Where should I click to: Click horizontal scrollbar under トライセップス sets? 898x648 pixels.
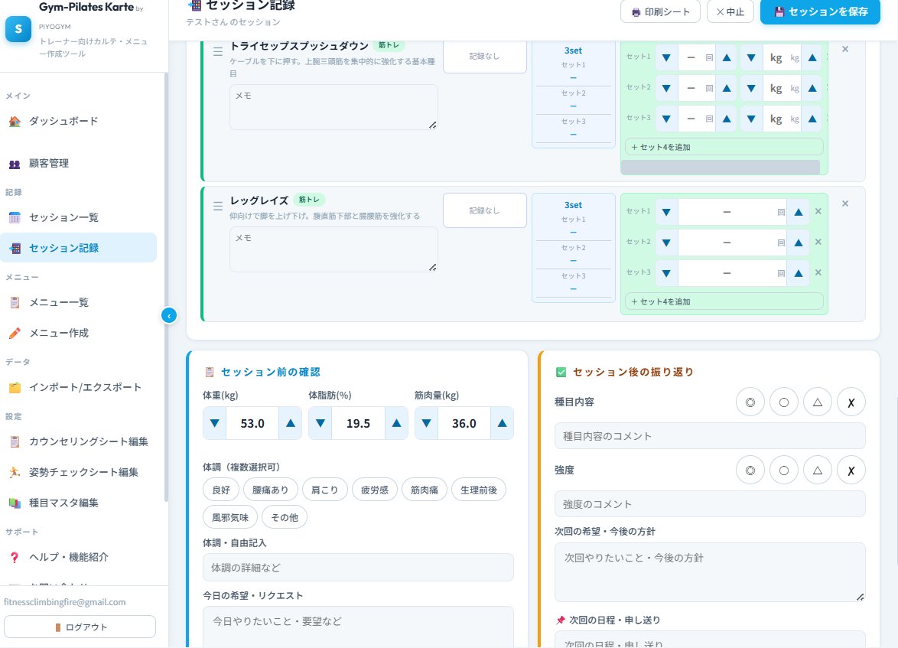(721, 167)
